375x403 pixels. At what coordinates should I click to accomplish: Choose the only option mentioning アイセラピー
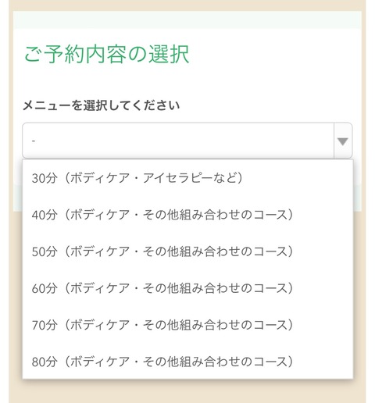[x=187, y=178]
